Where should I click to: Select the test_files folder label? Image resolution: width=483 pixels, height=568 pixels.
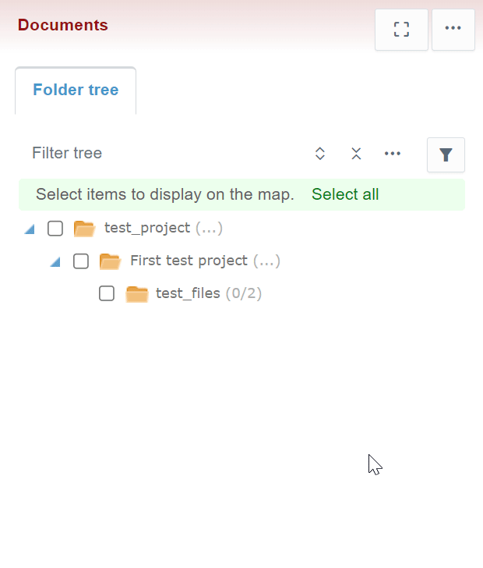[188, 293]
